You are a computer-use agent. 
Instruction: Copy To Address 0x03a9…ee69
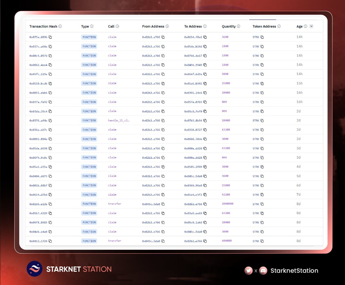[205, 213]
